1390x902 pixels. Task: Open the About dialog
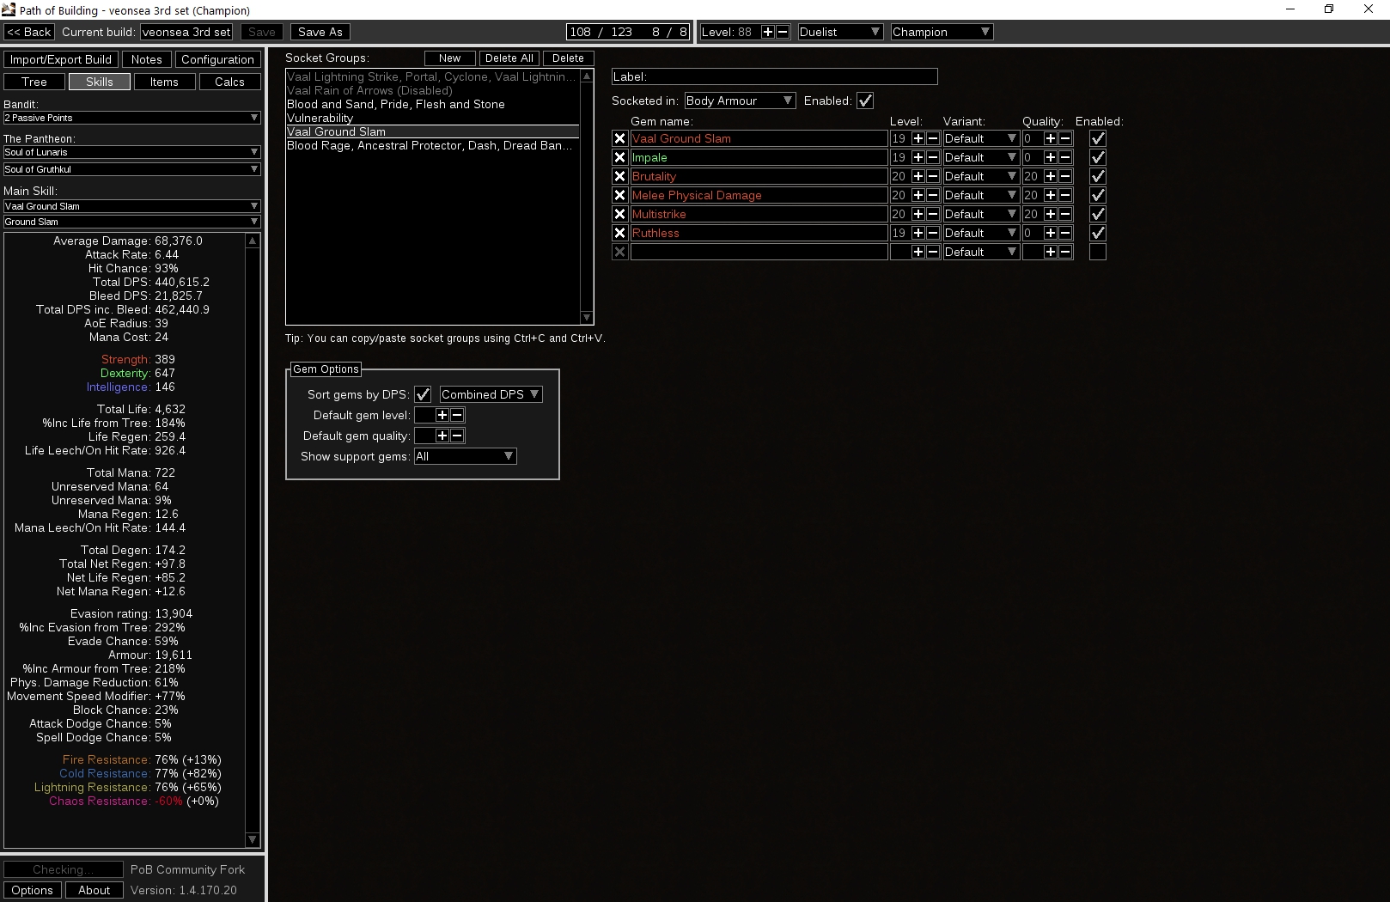coord(94,890)
